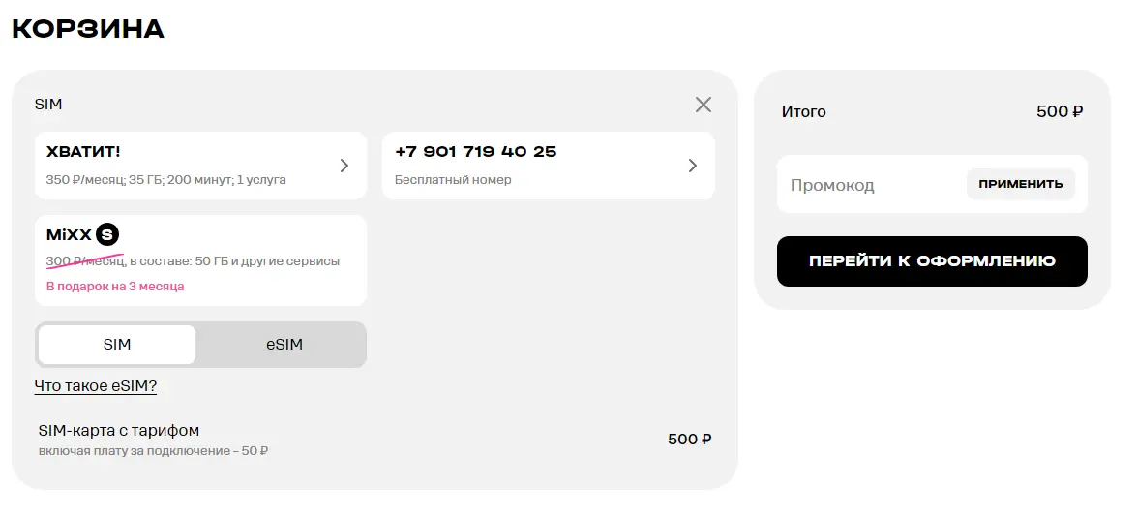Focus the Промокод input field
1138x517 pixels.
pos(871,184)
